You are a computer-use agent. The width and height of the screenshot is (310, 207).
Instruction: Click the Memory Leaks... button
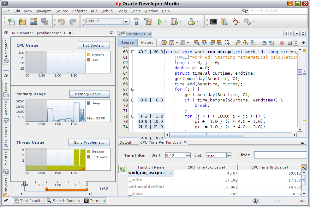point(90,94)
